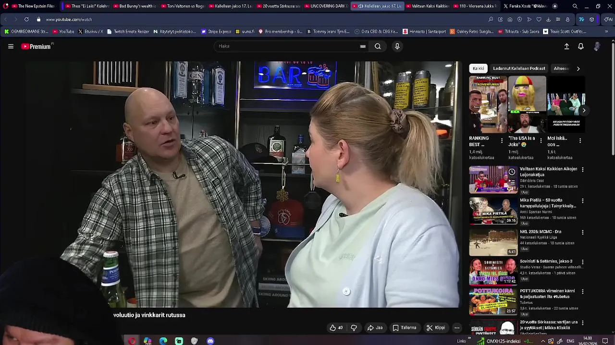Open menu for NKL 2026 video
Screen dimensions: 615x345
[583, 232]
